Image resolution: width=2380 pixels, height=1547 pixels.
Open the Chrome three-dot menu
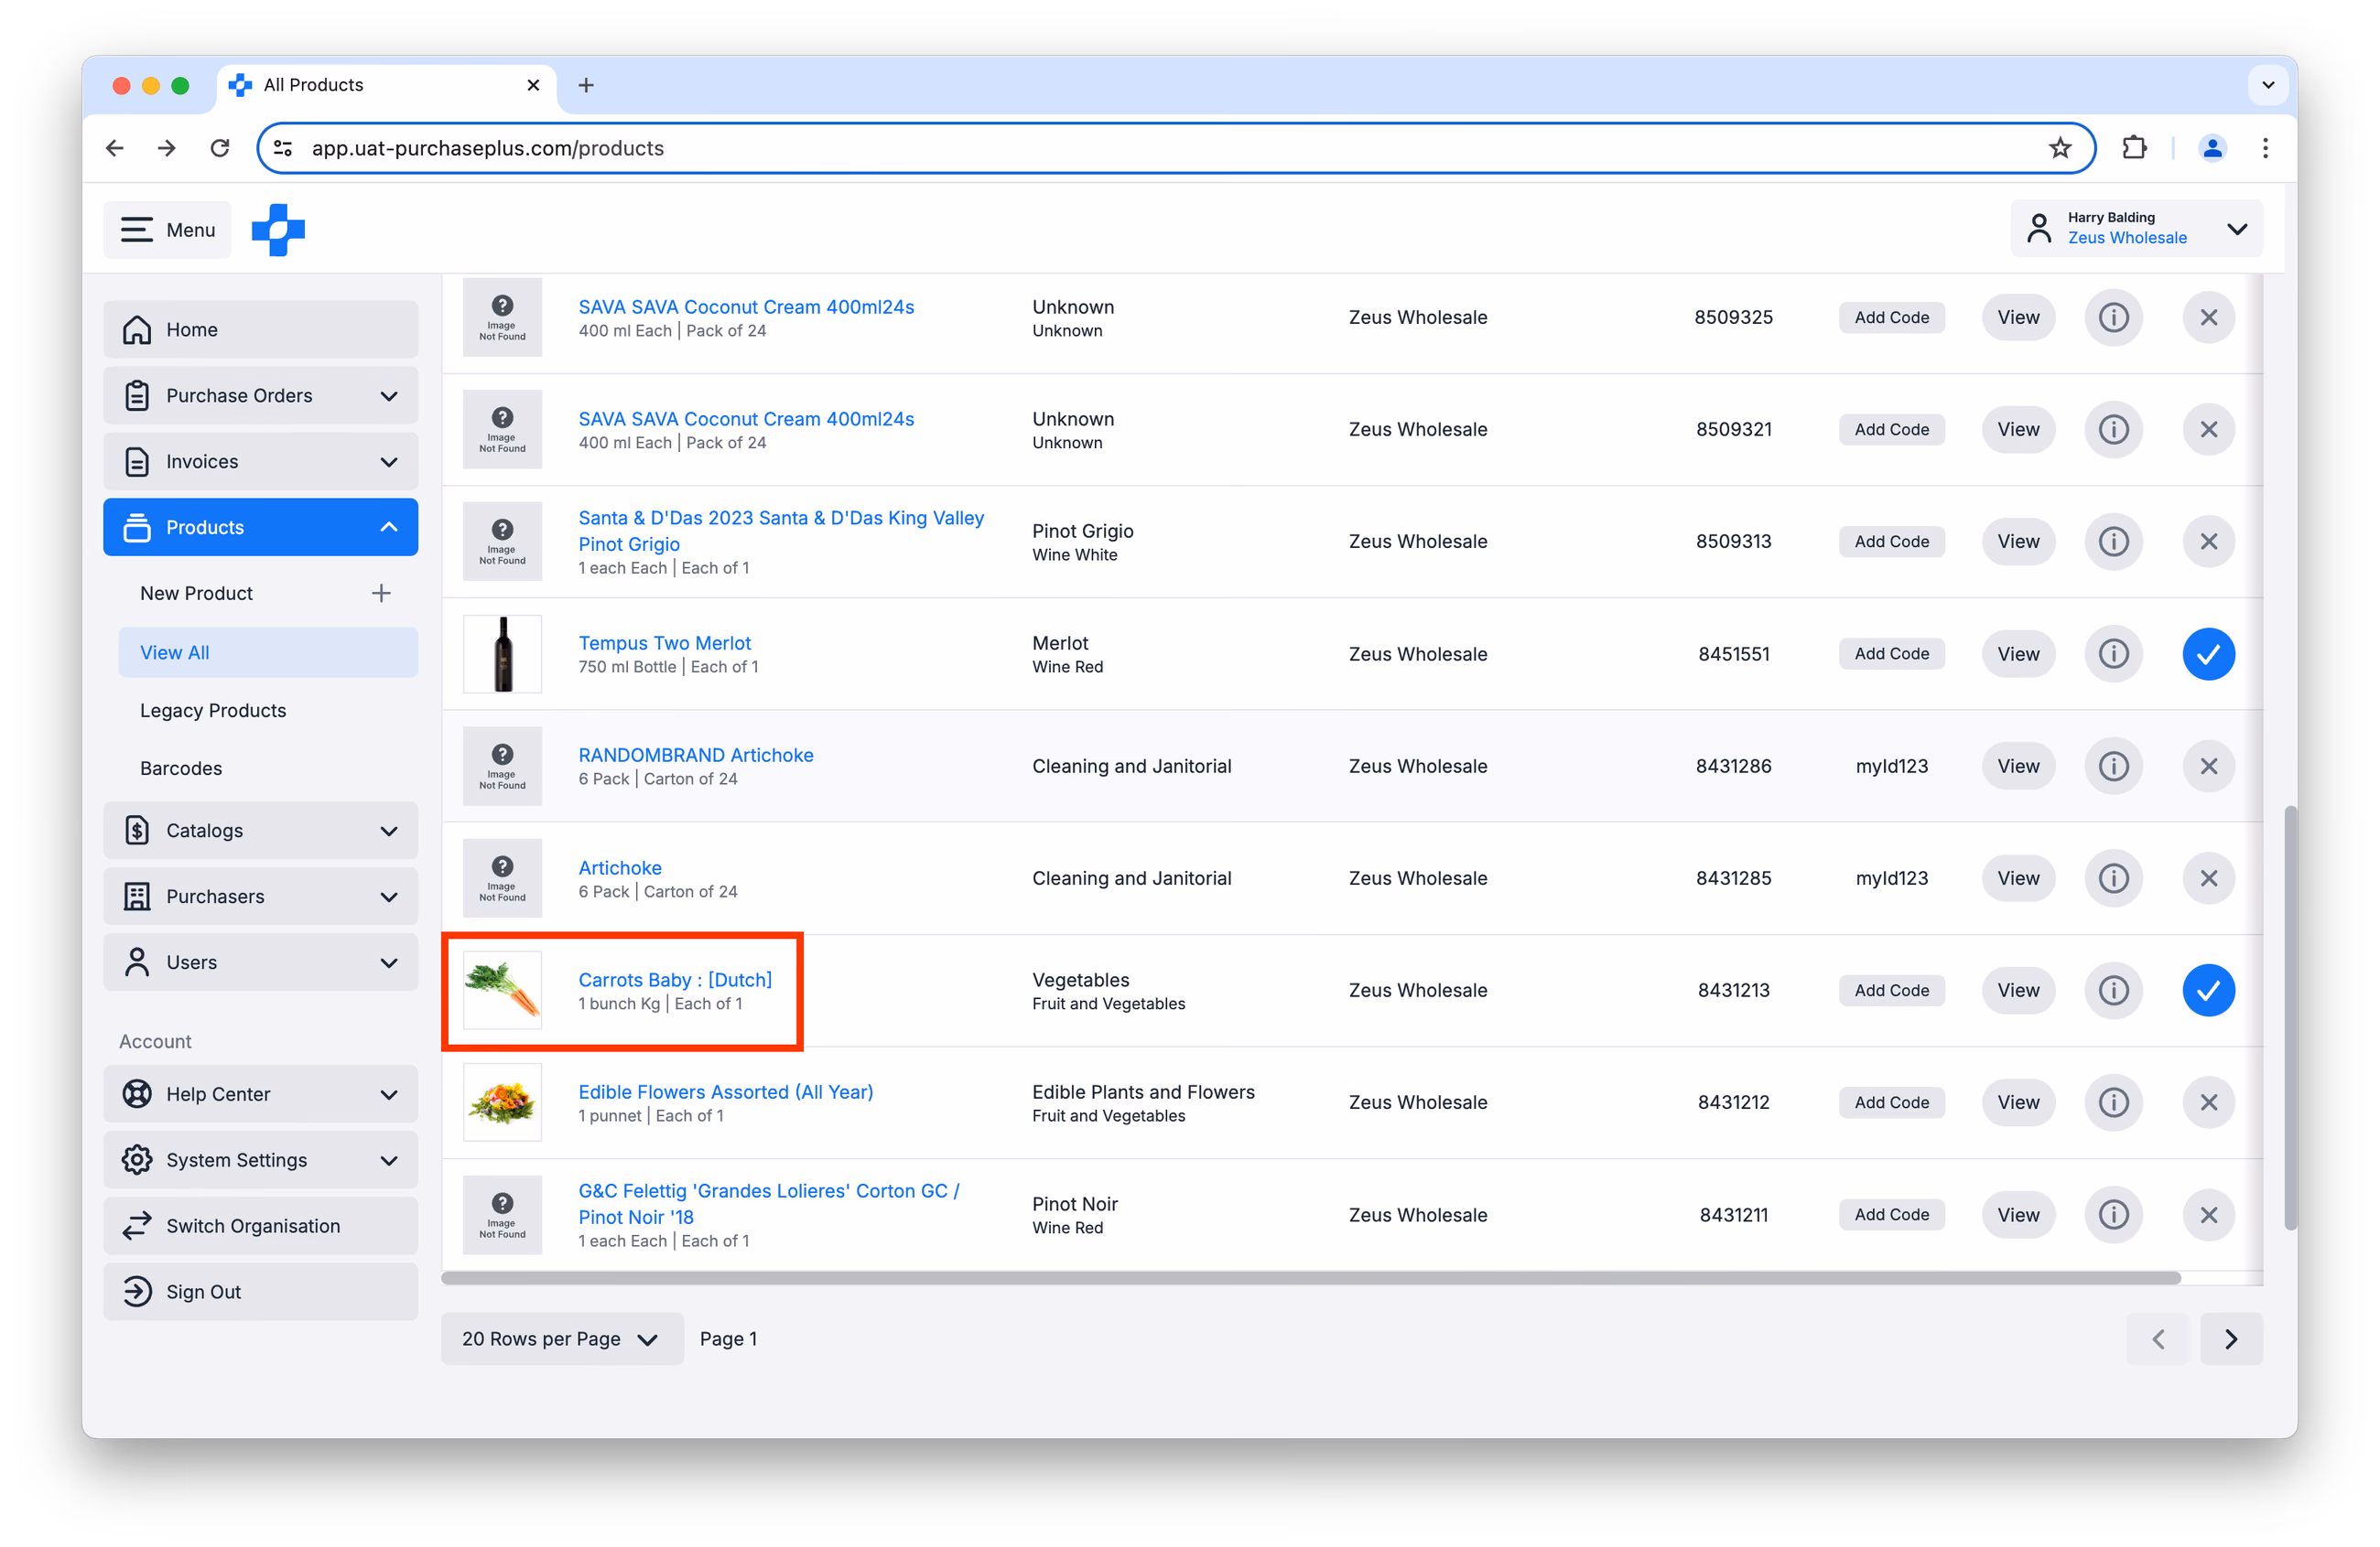(x=2265, y=148)
